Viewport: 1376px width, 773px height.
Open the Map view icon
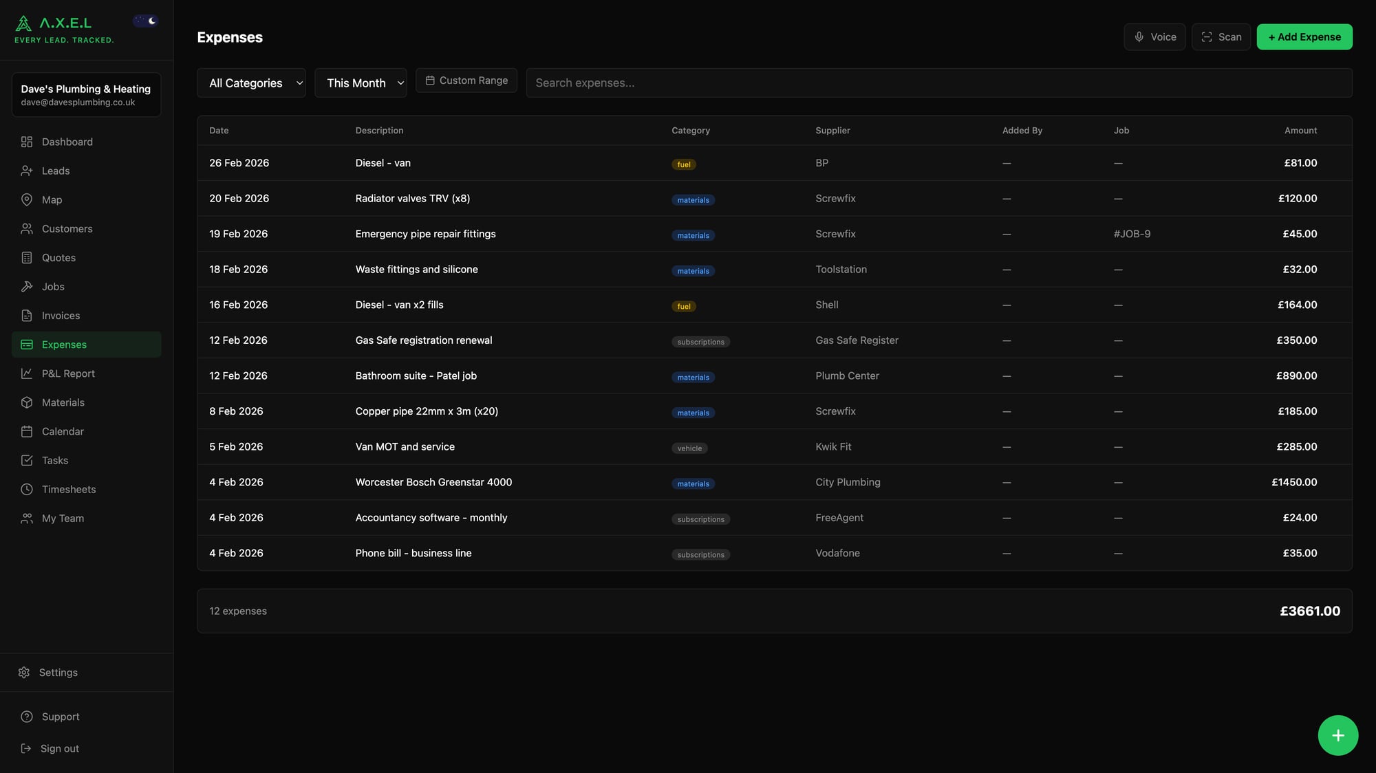(x=28, y=199)
